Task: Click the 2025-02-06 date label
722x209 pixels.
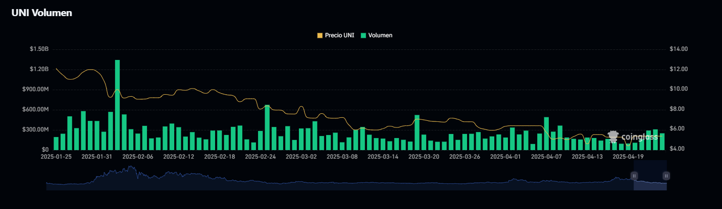Action: (x=138, y=157)
